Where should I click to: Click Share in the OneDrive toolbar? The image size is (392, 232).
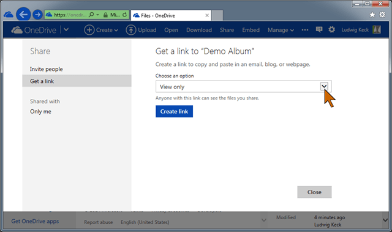pos(227,30)
